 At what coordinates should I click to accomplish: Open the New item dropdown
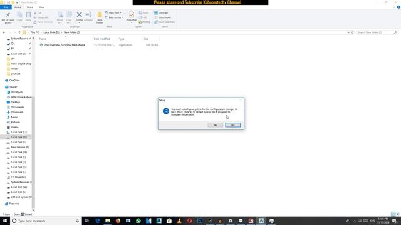(113, 12)
